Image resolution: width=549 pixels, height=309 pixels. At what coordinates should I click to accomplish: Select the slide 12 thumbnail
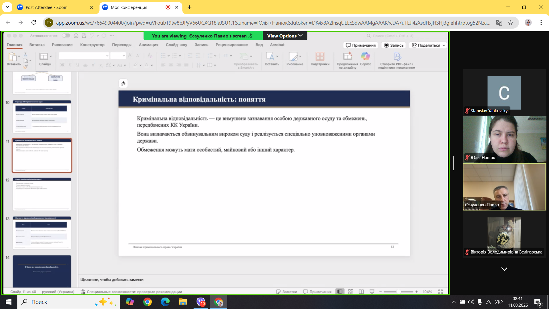[x=42, y=194]
